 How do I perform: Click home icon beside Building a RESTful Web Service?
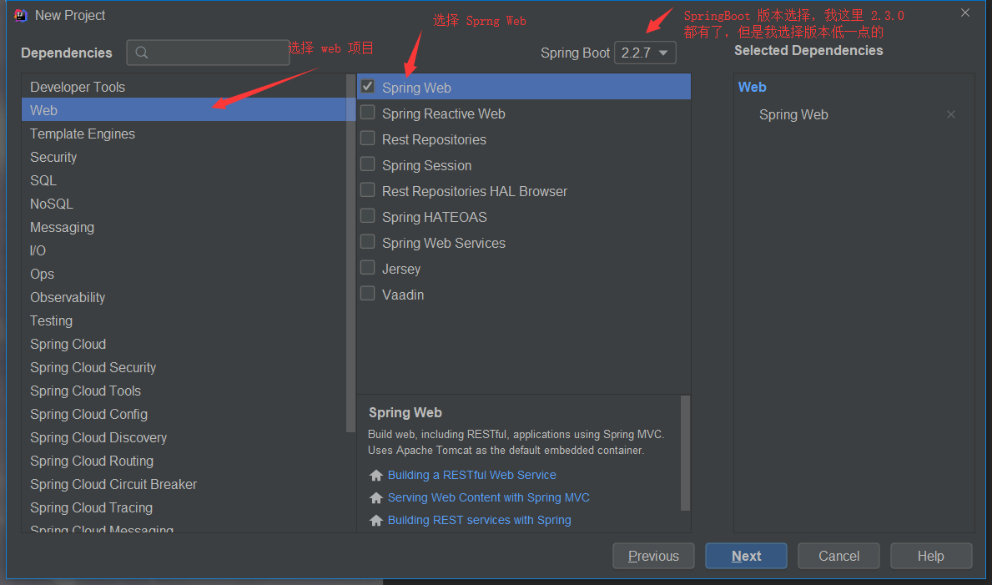[x=375, y=476]
